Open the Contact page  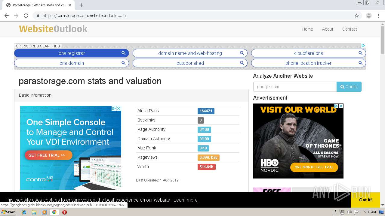coord(350,29)
